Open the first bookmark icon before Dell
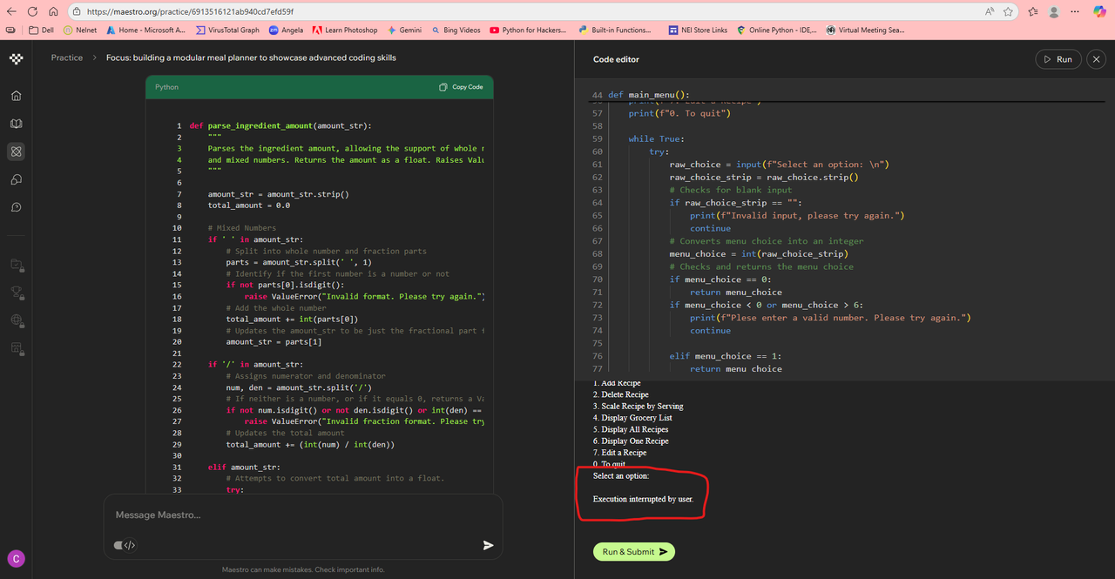Screen dimensions: 1115x579 [11, 30]
